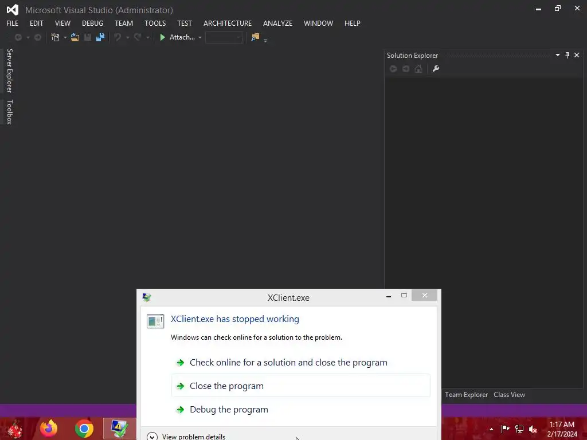This screenshot has height=440, width=587.
Task: Open the New Project dropdown arrow
Action: tap(65, 37)
